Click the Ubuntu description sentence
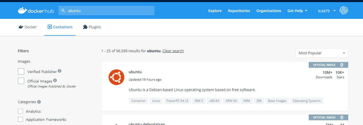 coord(192,90)
